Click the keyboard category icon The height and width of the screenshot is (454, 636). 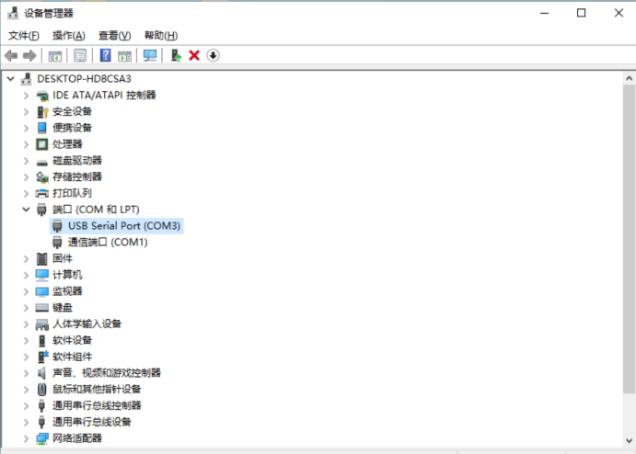tap(41, 308)
